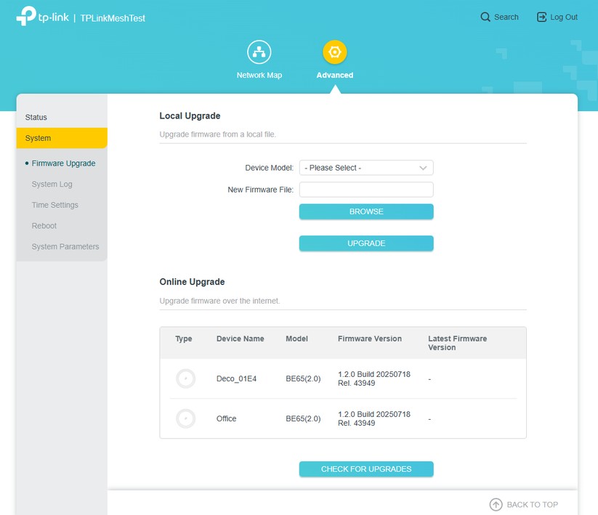
Task: Click the Back to Top arrow icon
Action: [496, 504]
